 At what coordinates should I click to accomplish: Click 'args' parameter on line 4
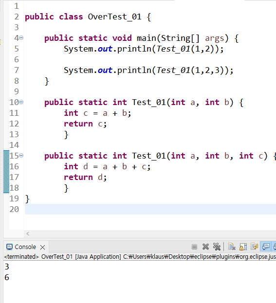(215, 38)
